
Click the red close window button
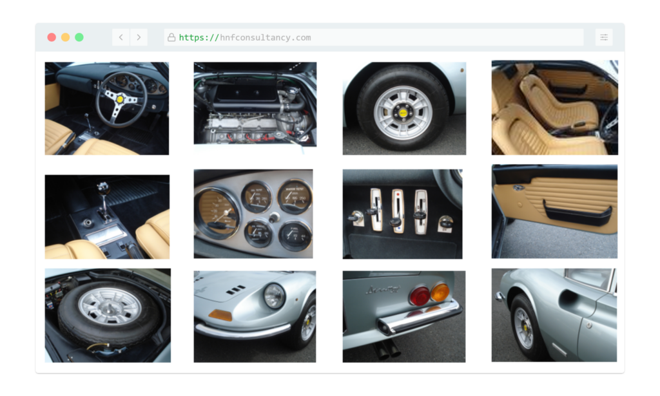pos(52,37)
